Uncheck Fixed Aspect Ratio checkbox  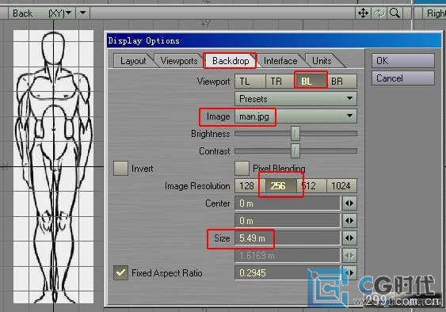[120, 272]
